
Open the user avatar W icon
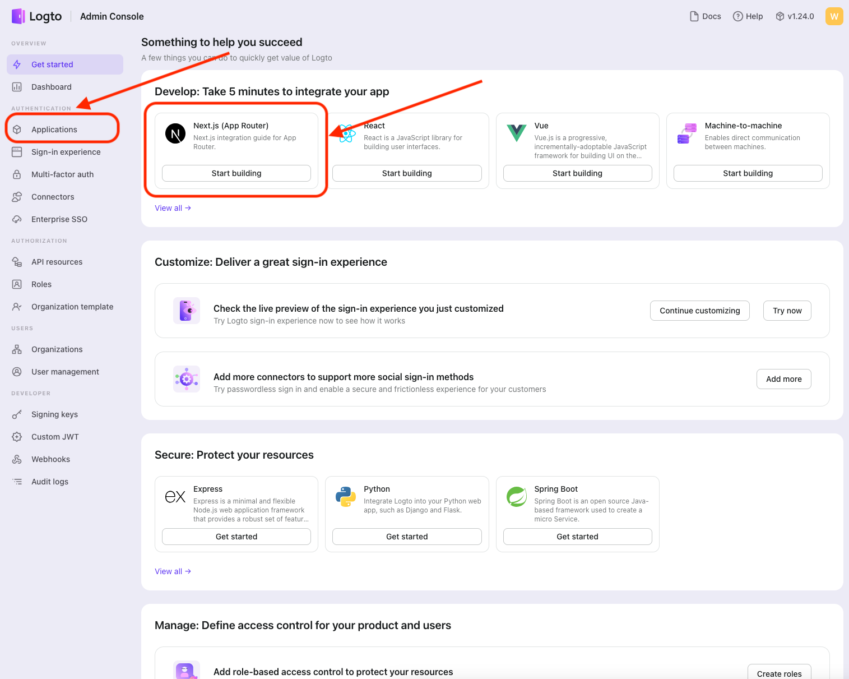coord(834,16)
